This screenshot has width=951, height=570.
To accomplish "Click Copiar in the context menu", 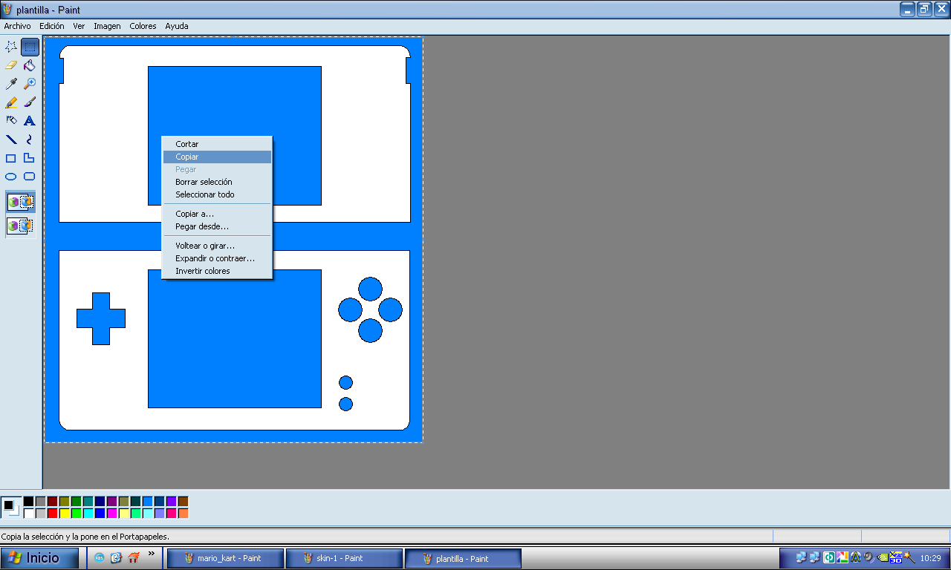I will pyautogui.click(x=217, y=157).
